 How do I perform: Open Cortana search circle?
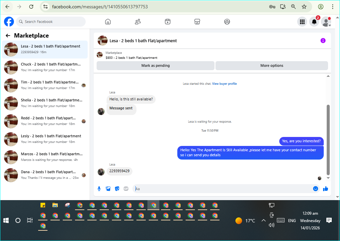(x=18, y=221)
